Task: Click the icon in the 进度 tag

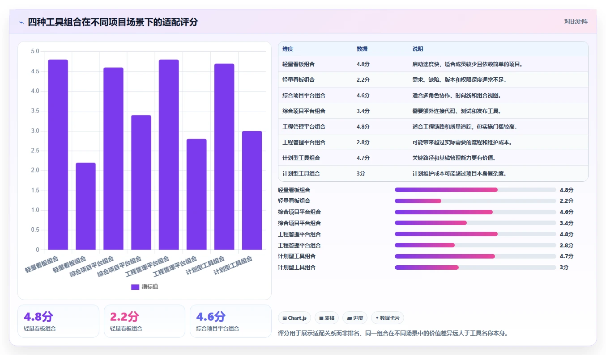Action: [350, 318]
